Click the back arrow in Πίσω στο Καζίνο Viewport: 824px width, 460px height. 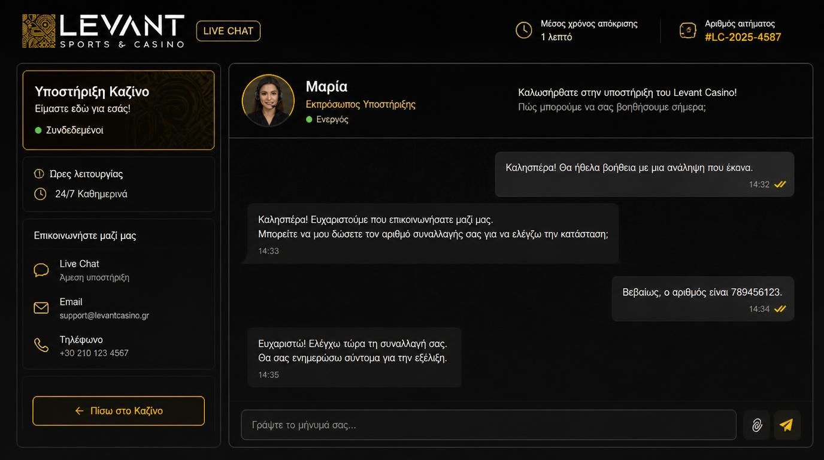(x=79, y=411)
